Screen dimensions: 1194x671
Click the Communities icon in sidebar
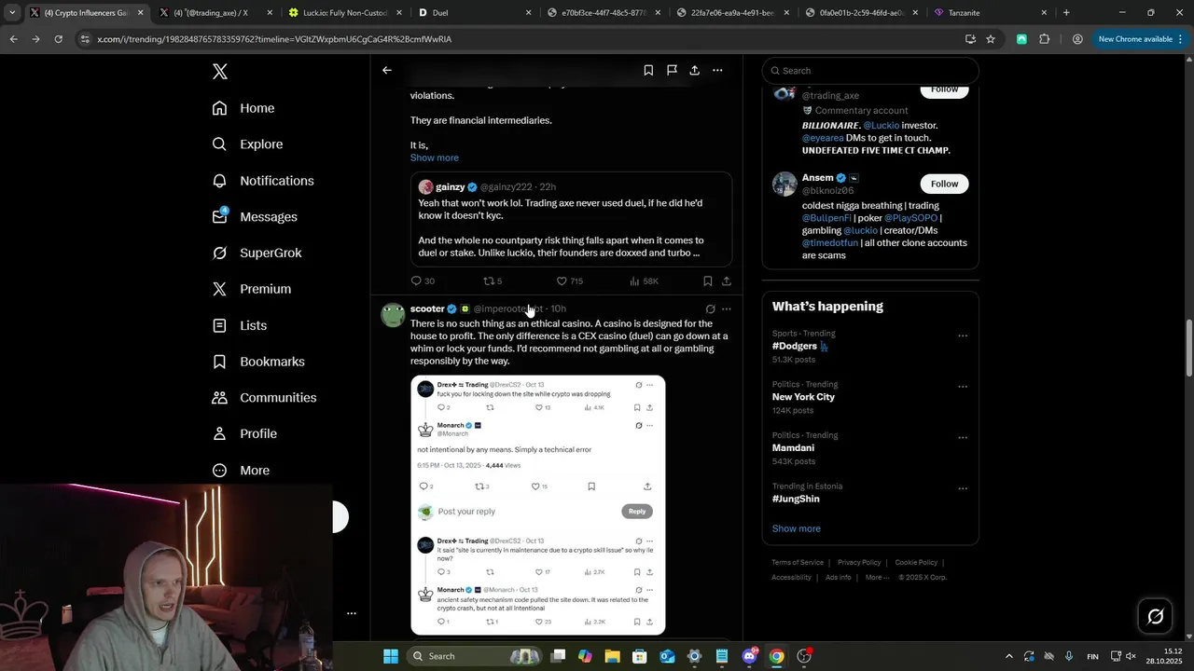click(x=219, y=398)
